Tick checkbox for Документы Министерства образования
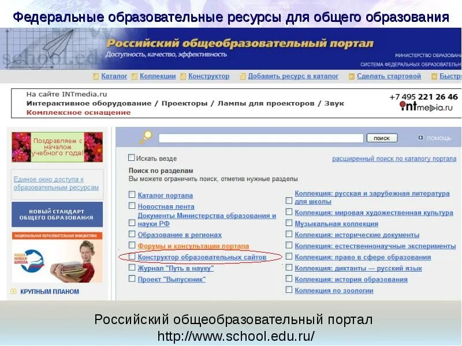This screenshot has height=346, width=462. pos(132,223)
